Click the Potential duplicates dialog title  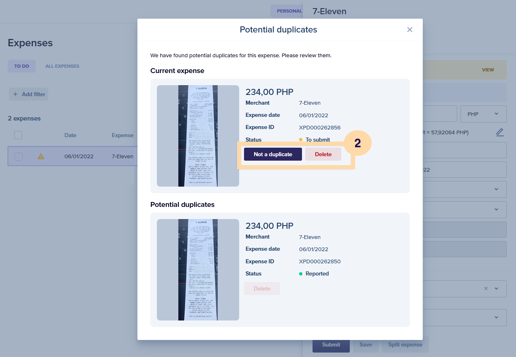coord(278,30)
